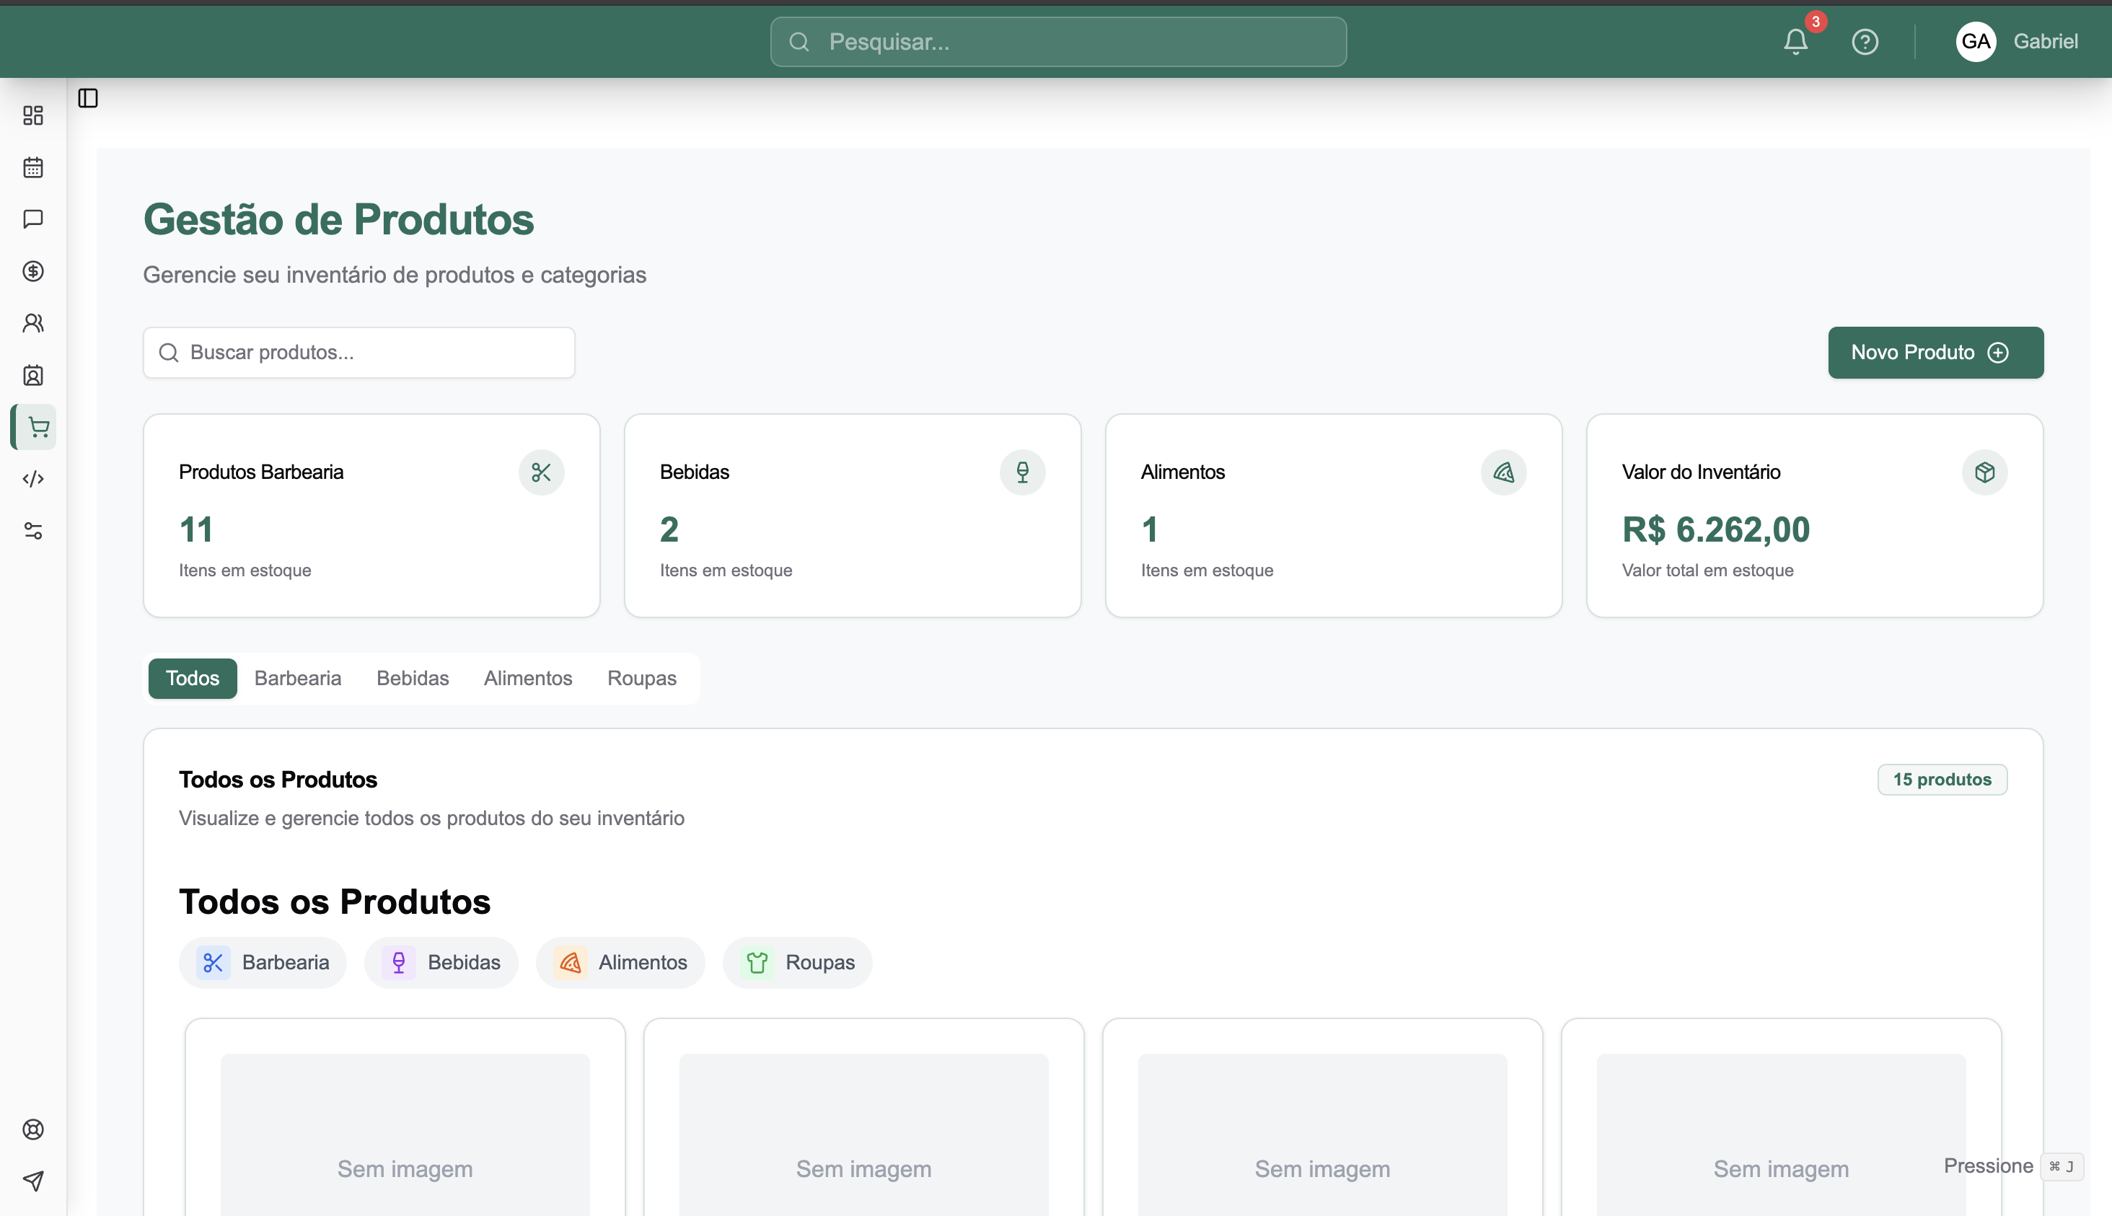Image resolution: width=2112 pixels, height=1216 pixels.
Task: Click the Buscar produtos search field
Action: click(359, 353)
